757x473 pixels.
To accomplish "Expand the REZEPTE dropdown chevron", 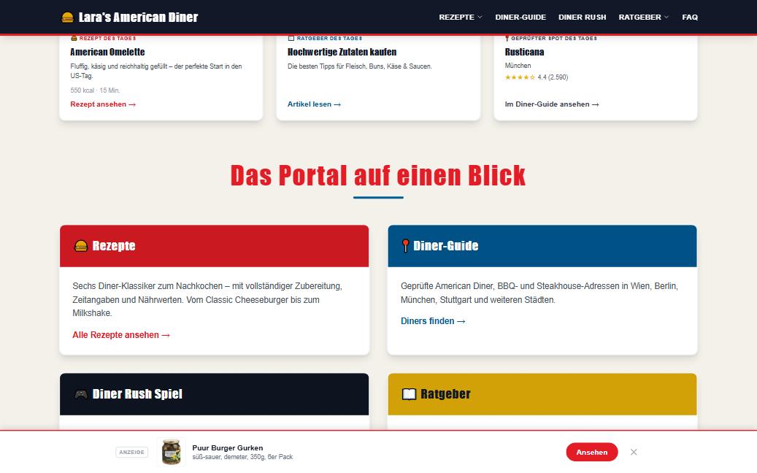I will click(x=480, y=17).
